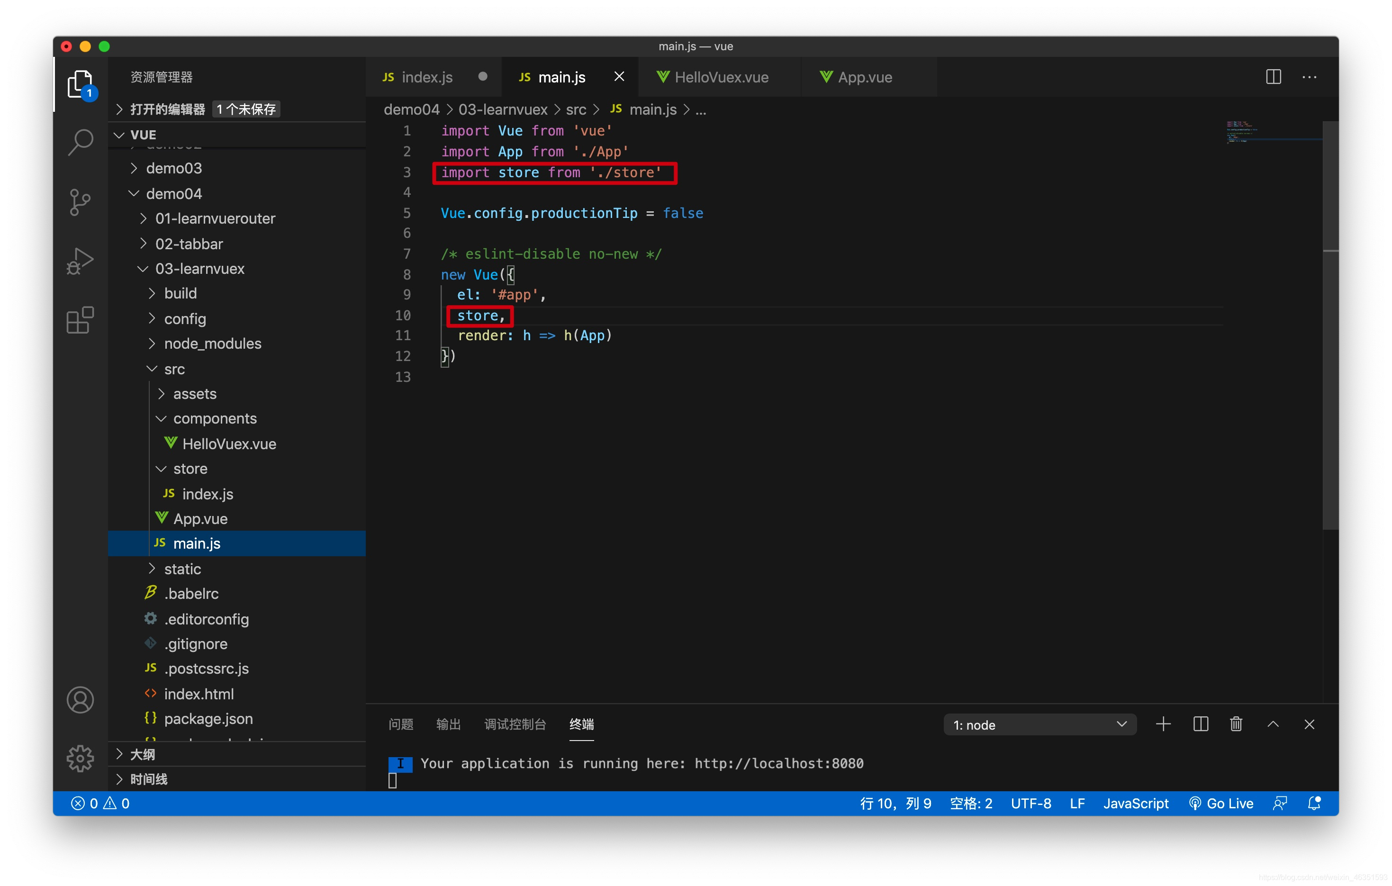Change language mode JavaScript
Screen dimensions: 1392x886
click(1136, 804)
